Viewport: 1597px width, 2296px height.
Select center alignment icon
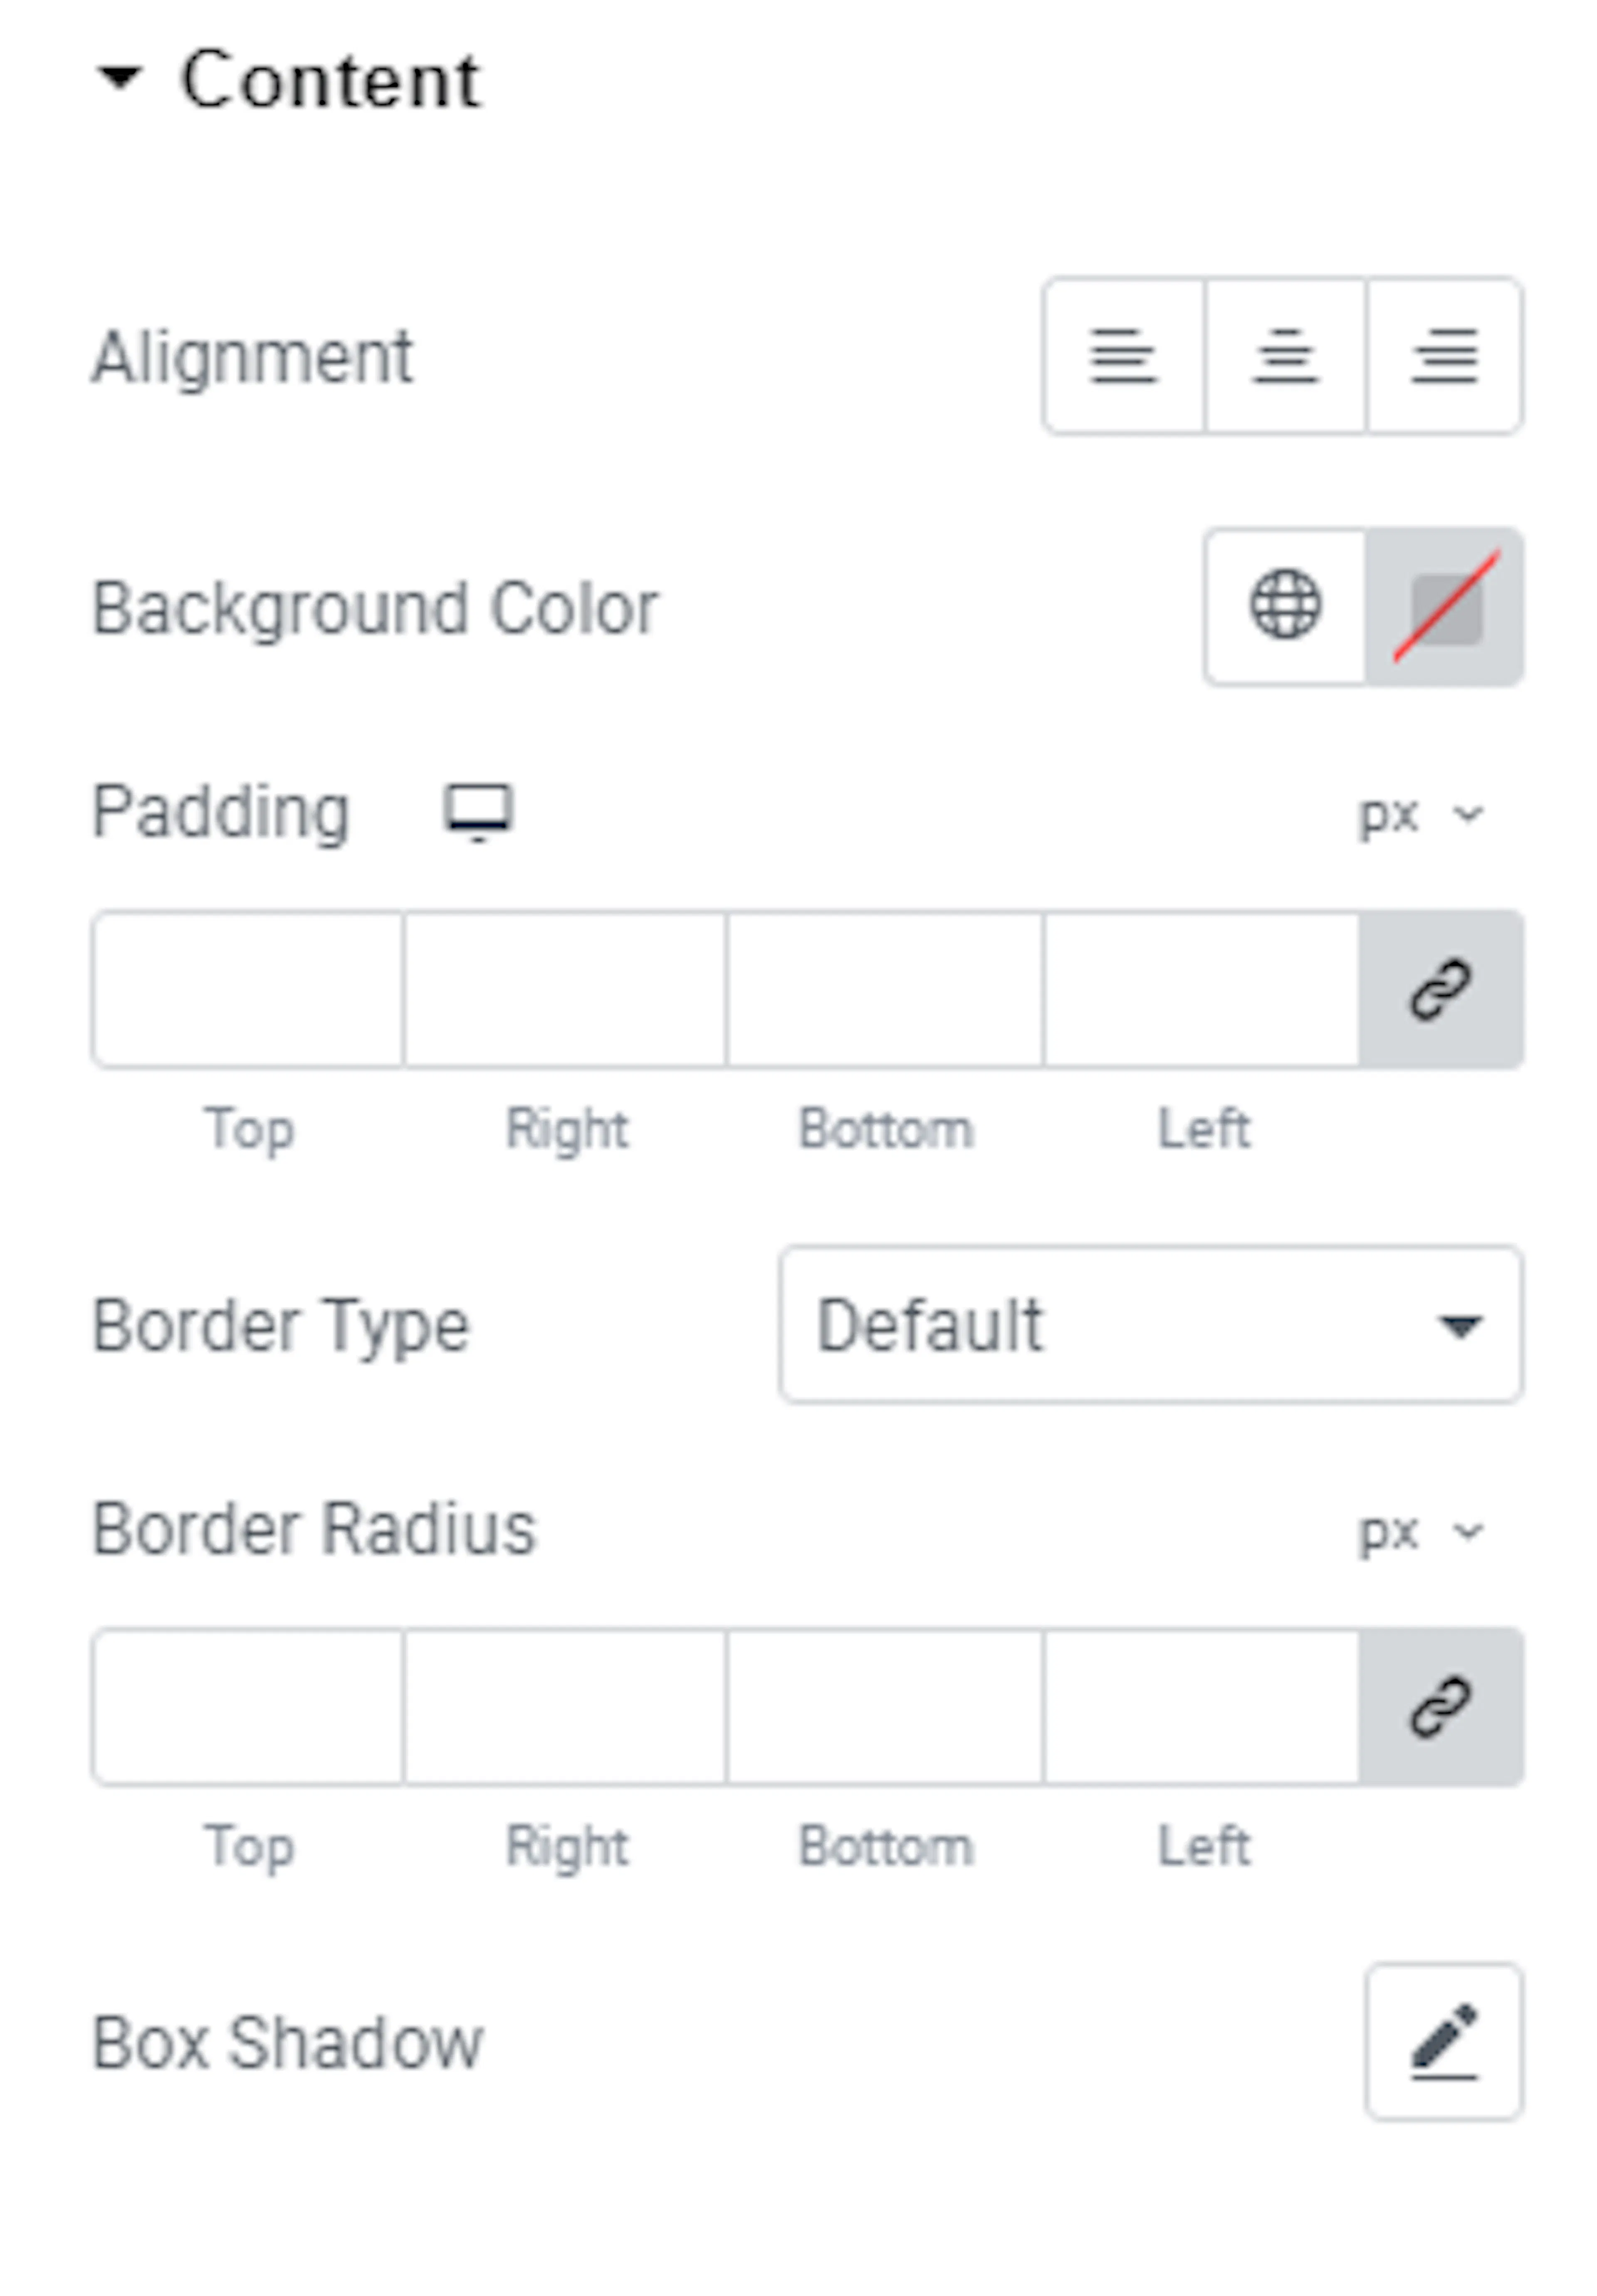tap(1285, 356)
